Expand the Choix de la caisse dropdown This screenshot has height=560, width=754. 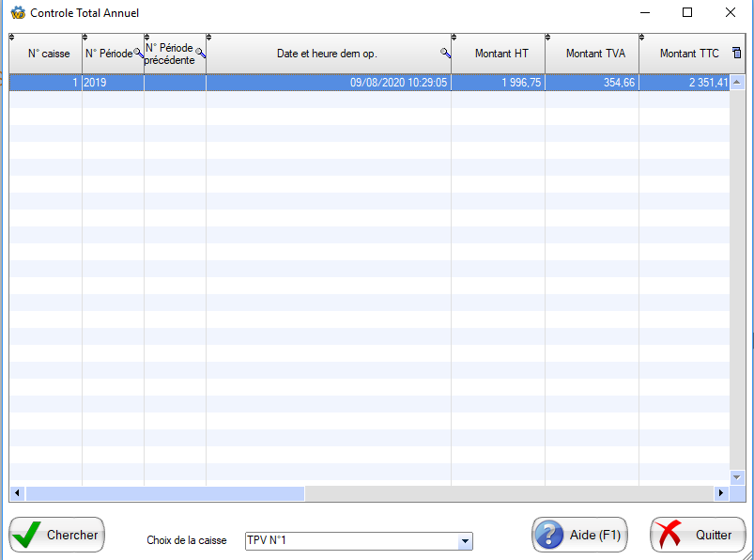tap(464, 541)
